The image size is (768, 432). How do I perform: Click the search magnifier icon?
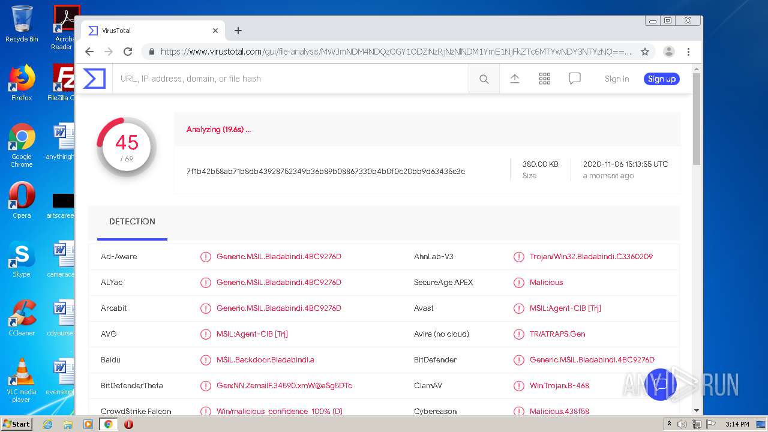(484, 79)
